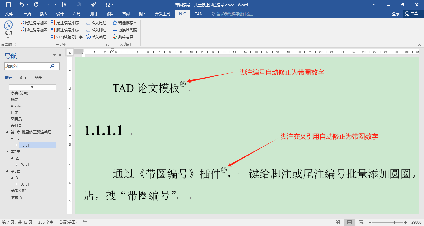Switch to the TAD ribbon tab
Viewport: 424px width, 226px height.
point(198,14)
